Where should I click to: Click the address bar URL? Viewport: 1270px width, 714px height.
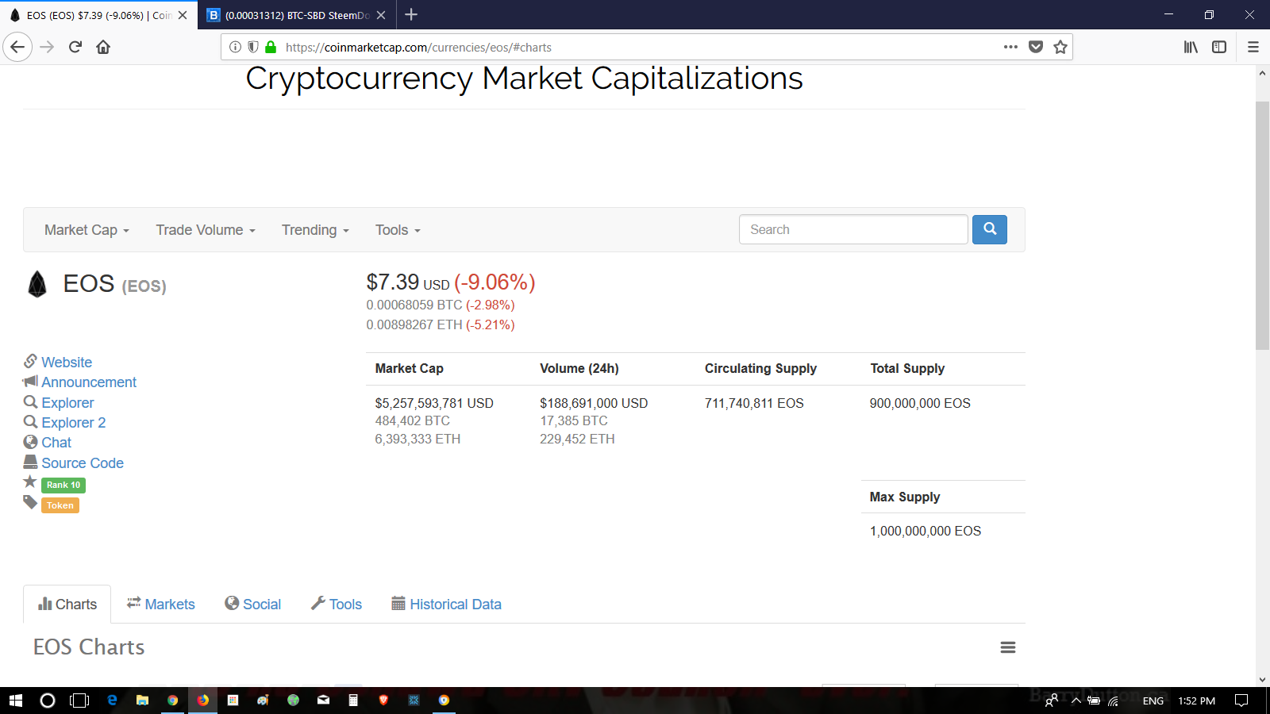[418, 47]
